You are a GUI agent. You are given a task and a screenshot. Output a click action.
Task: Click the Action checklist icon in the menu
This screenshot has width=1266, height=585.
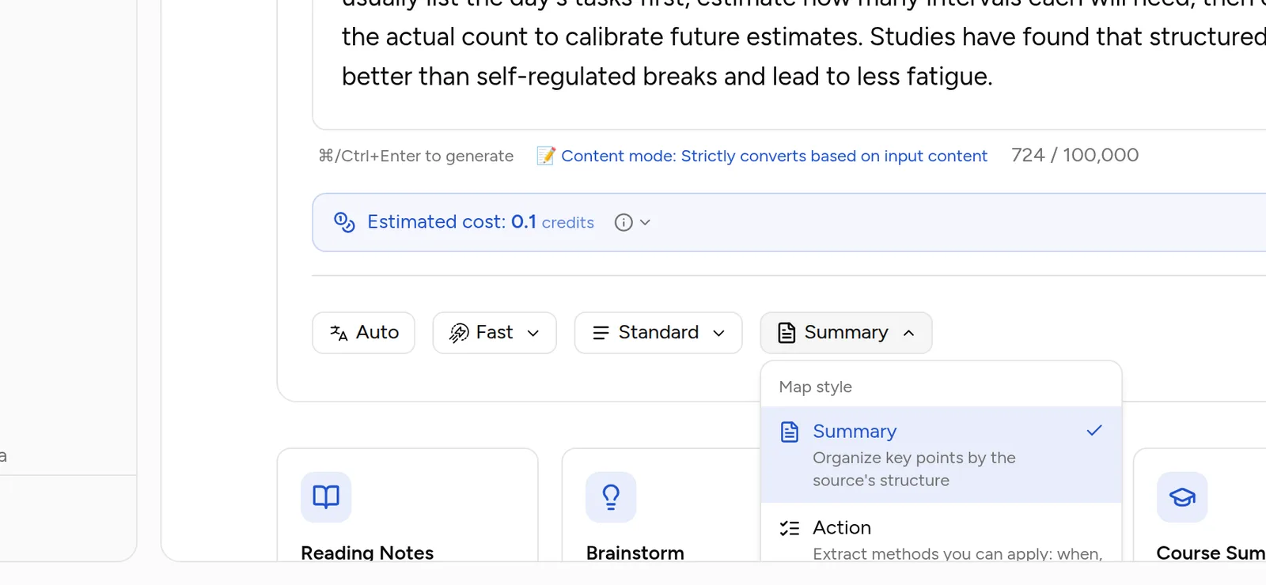pyautogui.click(x=790, y=528)
